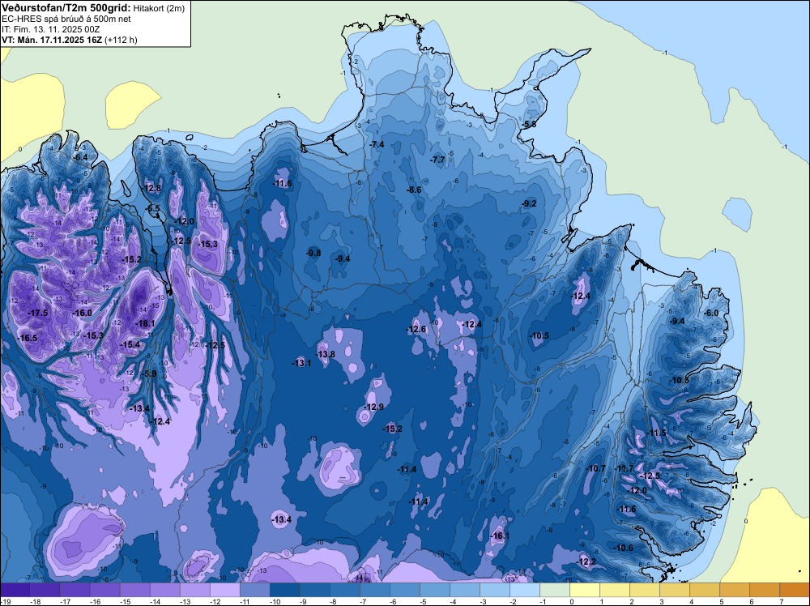Click the legend color swatch above label -10
Screen dimensions: 810x606
click(284, 590)
